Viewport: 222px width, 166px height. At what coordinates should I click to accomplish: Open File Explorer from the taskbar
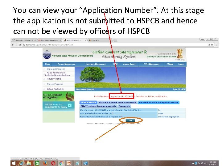click(29, 163)
